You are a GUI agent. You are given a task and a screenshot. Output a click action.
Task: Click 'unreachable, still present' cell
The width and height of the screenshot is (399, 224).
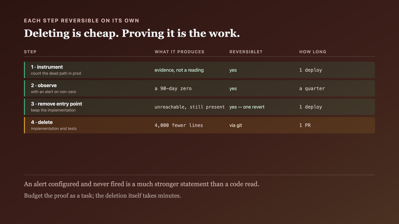[190, 107]
